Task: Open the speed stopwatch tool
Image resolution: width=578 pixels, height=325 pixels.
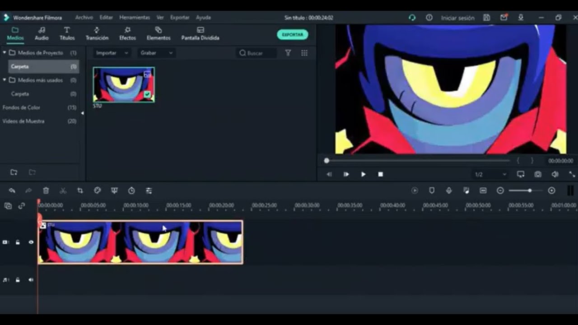Action: click(131, 191)
